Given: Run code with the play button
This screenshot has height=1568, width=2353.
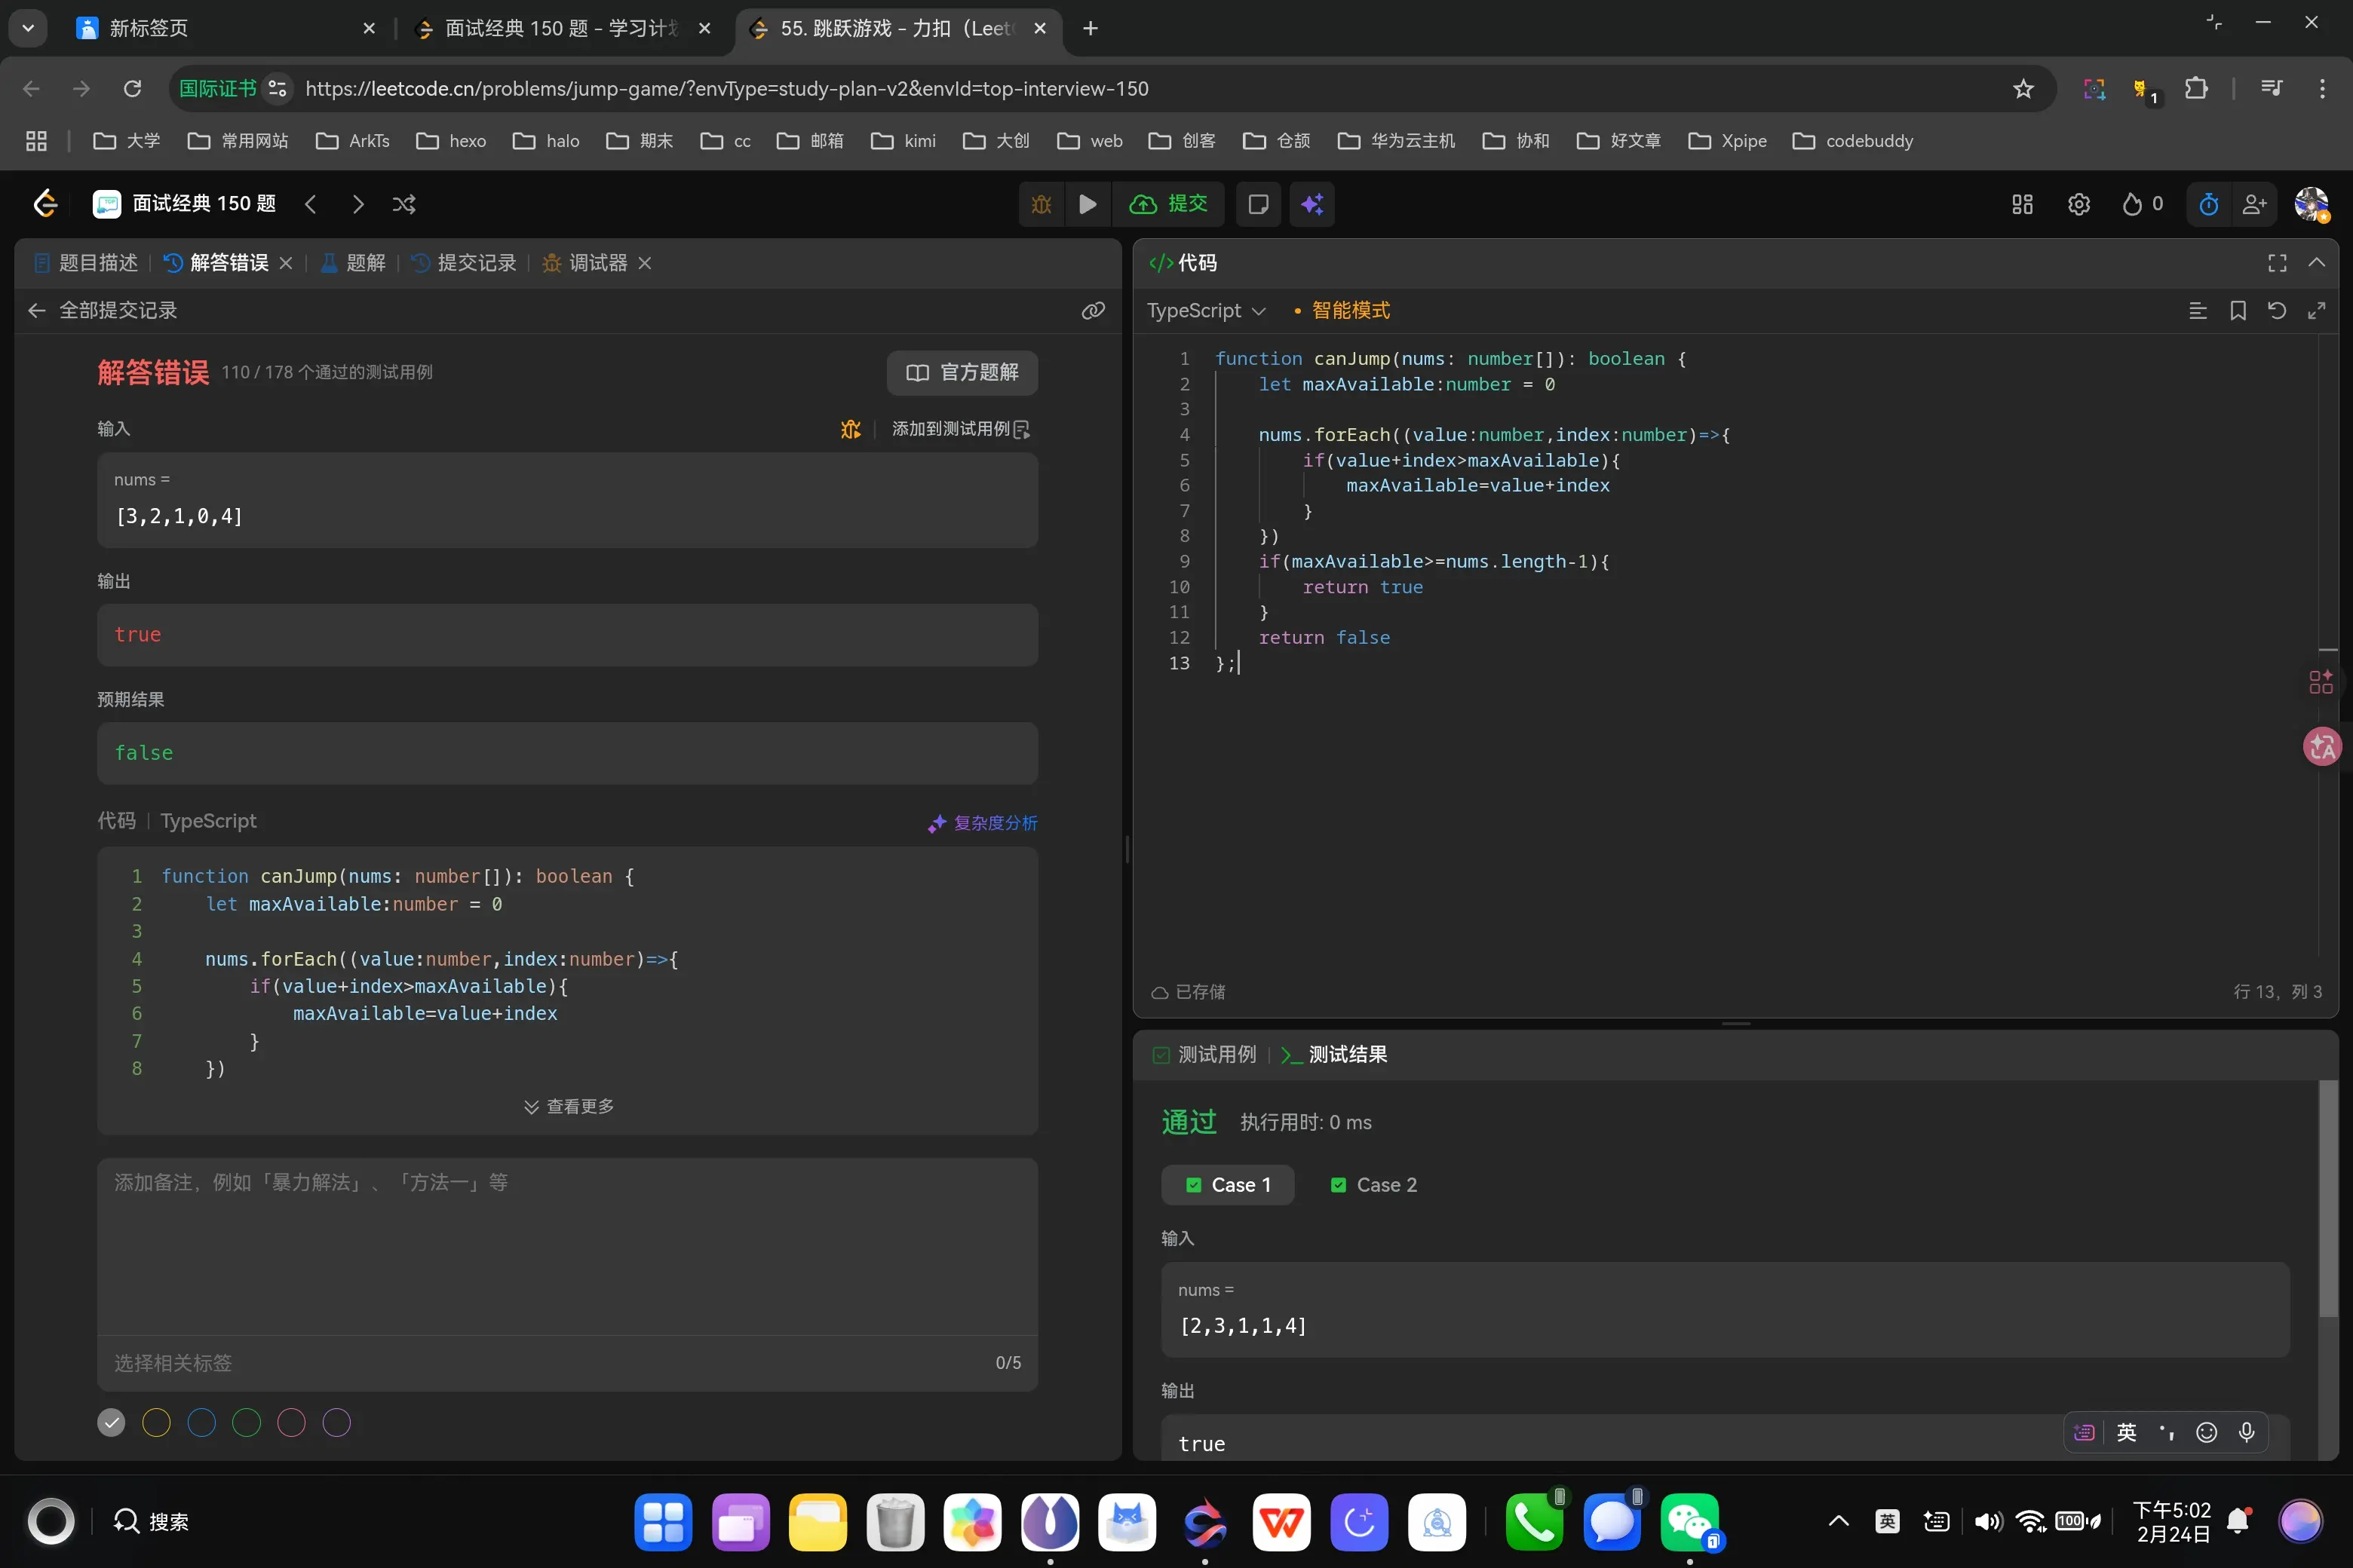Looking at the screenshot, I should click(1088, 204).
